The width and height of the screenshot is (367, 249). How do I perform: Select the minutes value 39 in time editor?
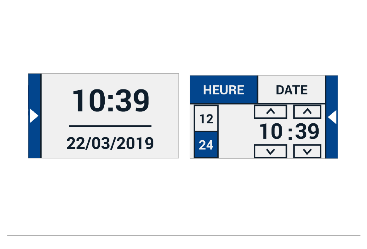(x=307, y=131)
